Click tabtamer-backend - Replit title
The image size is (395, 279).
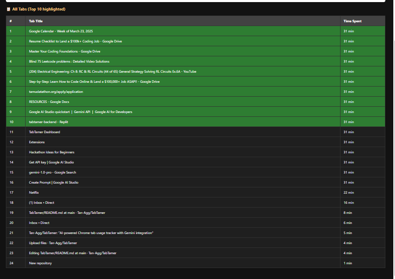pyautogui.click(x=48, y=122)
